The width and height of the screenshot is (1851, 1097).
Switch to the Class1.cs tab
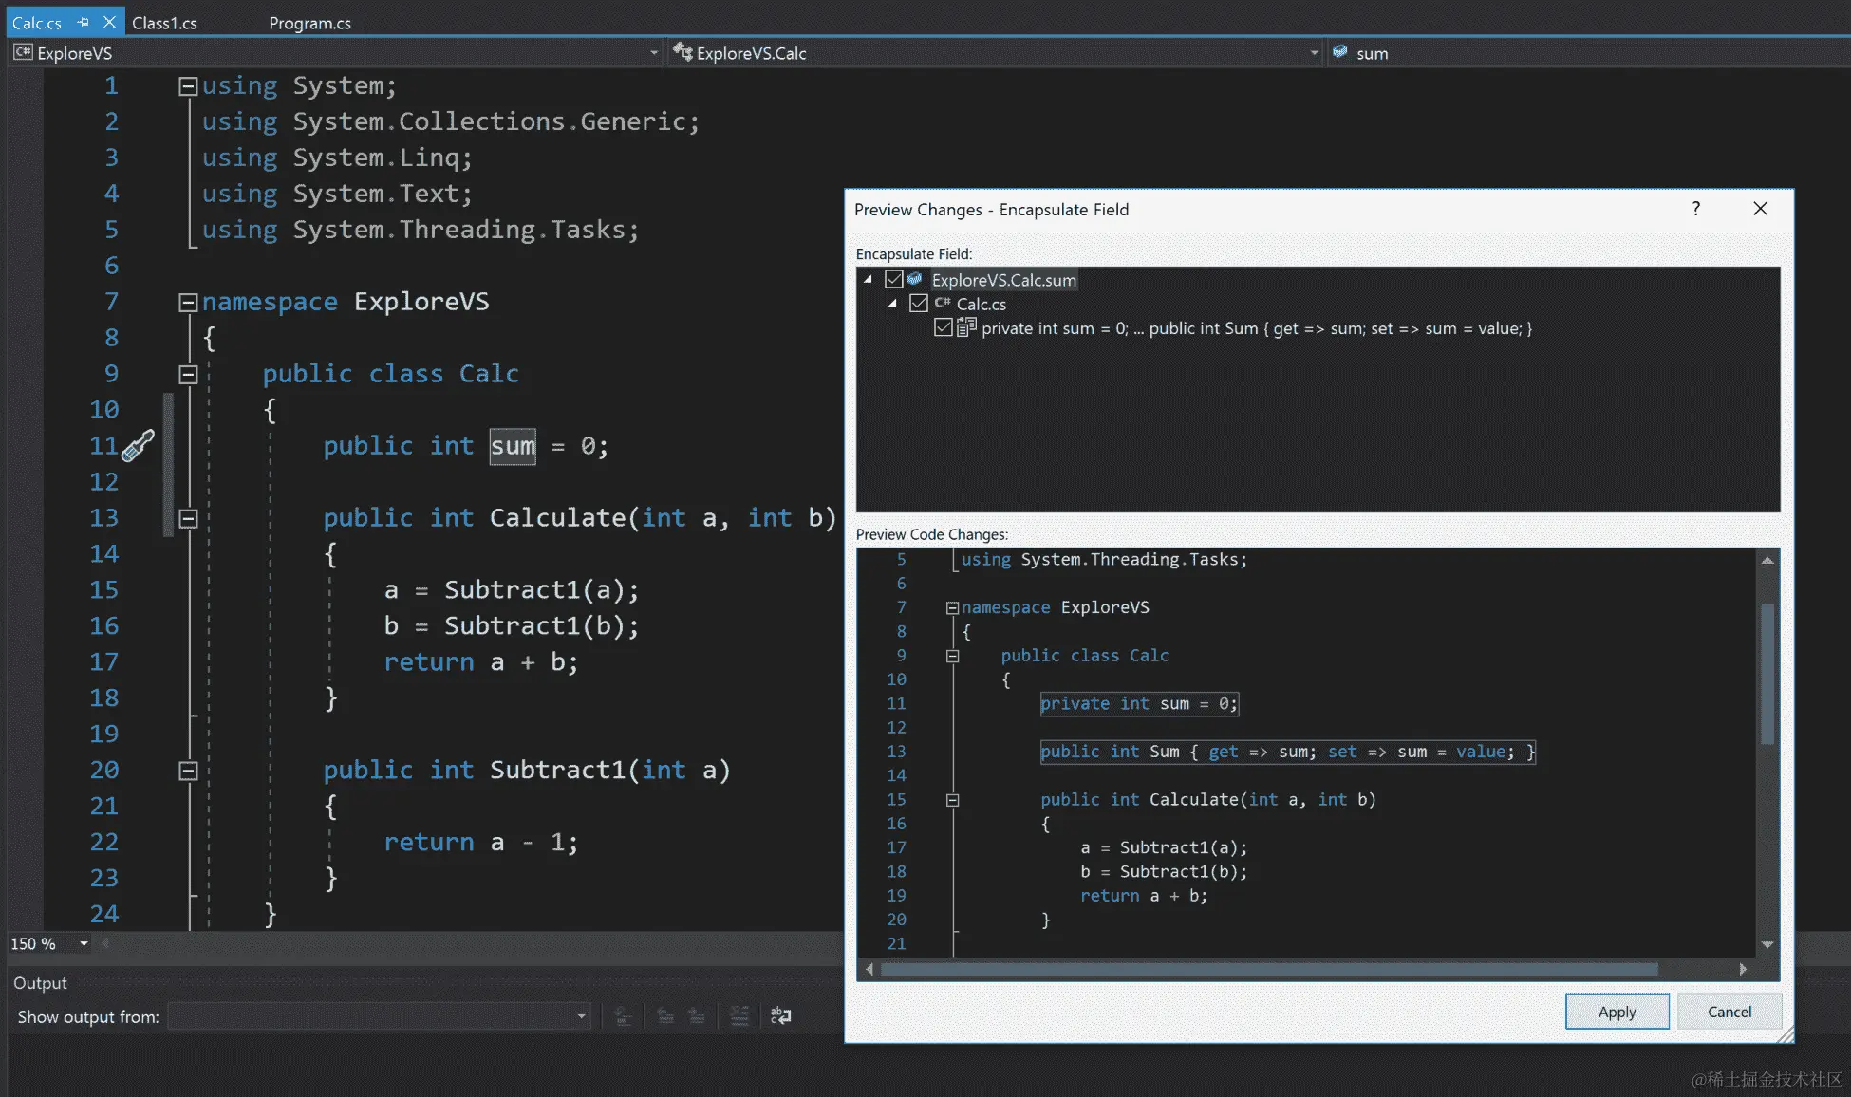click(164, 23)
